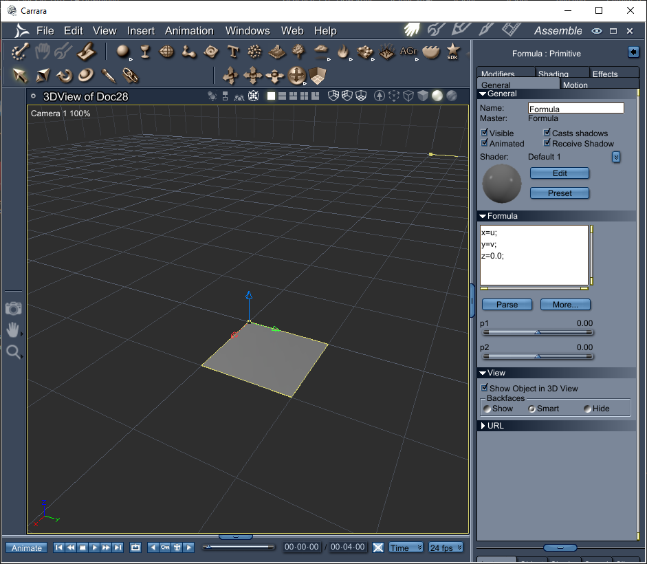Click the Text object tool
Screen dimensions: 647x564
(x=233, y=52)
